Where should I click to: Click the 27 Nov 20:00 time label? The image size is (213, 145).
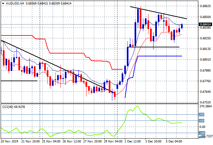[92, 141]
